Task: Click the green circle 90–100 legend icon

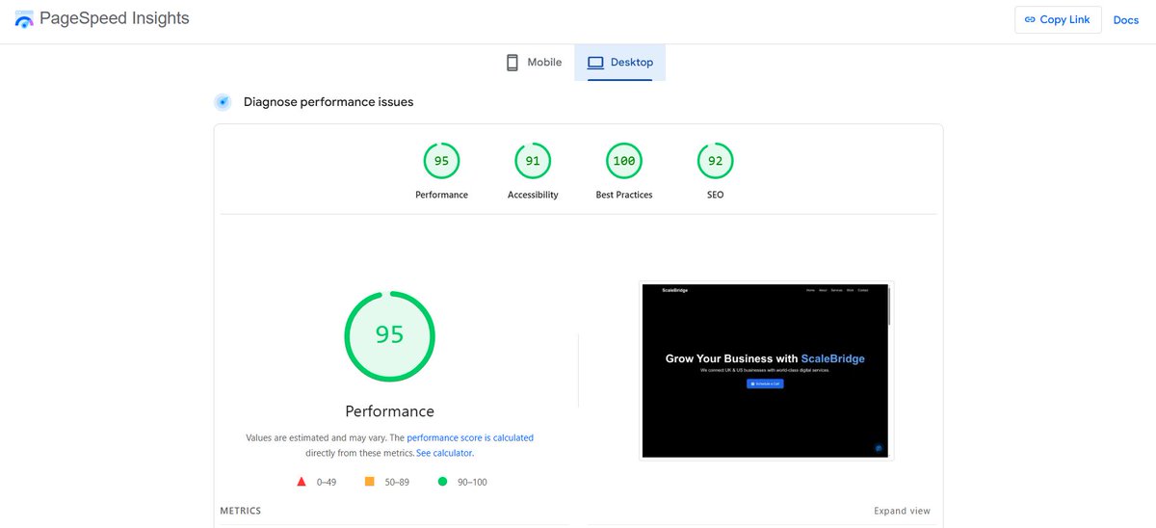Action: click(x=442, y=481)
